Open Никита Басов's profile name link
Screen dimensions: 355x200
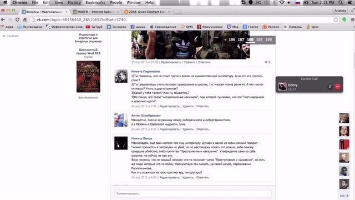(141, 138)
